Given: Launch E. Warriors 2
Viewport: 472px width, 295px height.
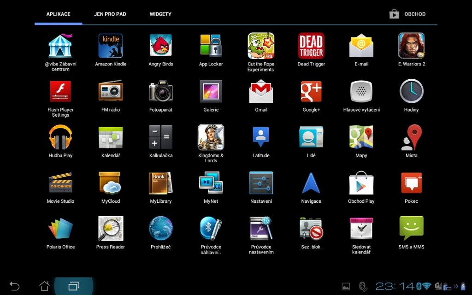Looking at the screenshot, I should (412, 46).
